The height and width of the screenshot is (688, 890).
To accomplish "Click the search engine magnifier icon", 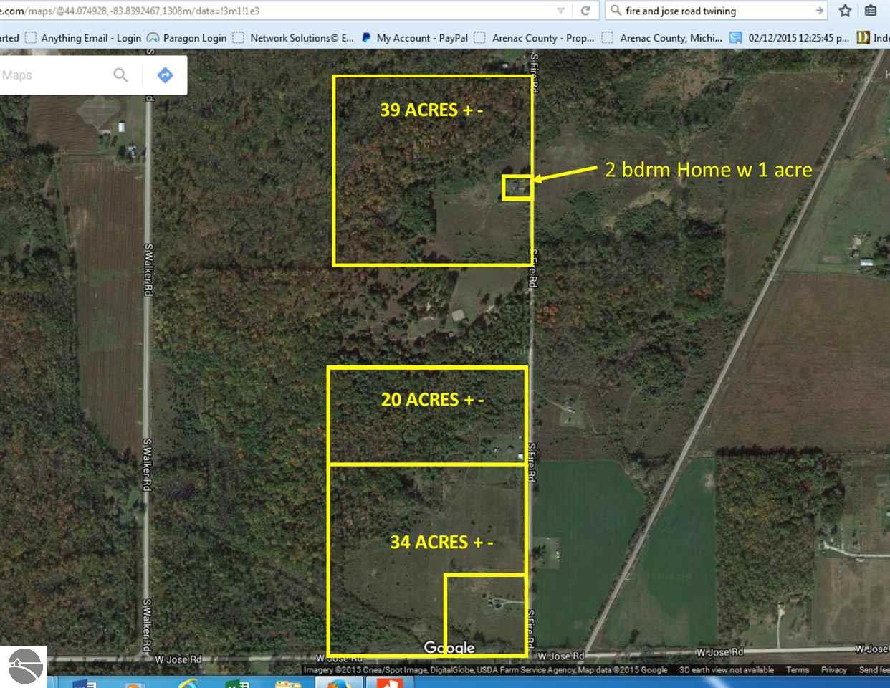I will pos(615,10).
